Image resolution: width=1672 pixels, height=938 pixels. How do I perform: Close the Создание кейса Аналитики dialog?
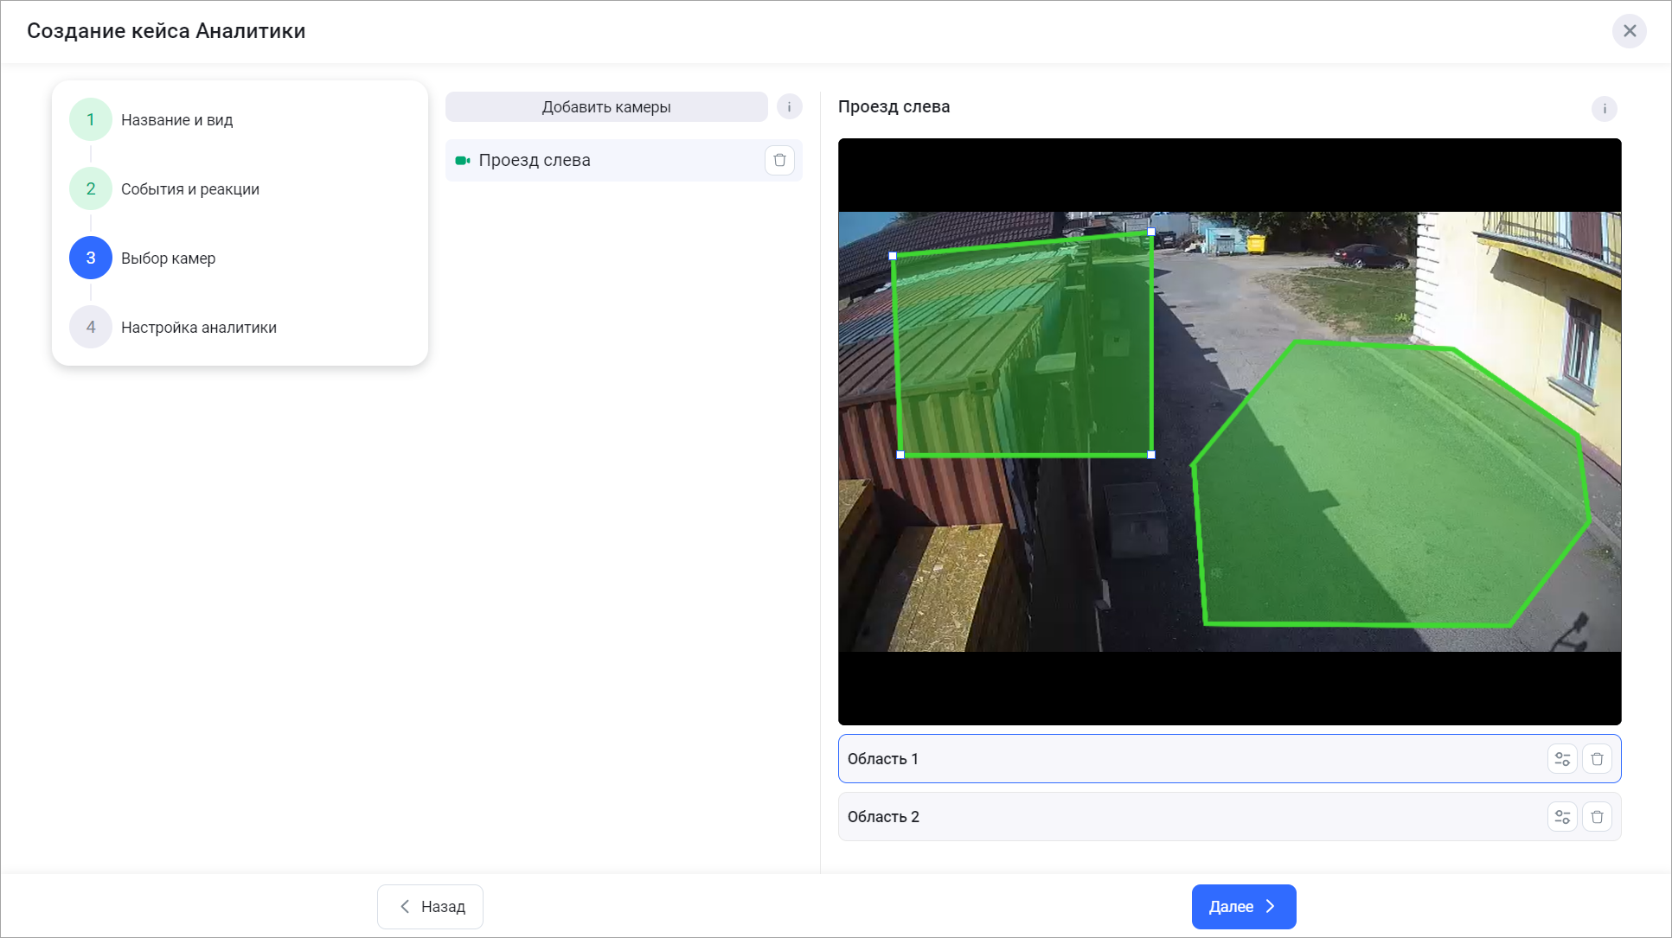[1629, 31]
